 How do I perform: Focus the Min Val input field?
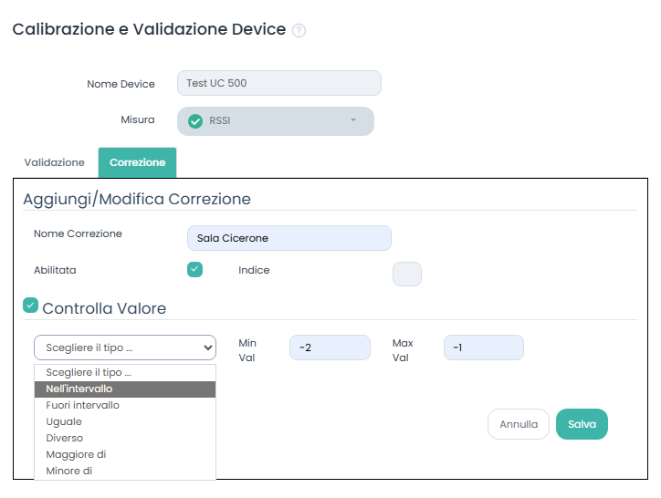(330, 348)
